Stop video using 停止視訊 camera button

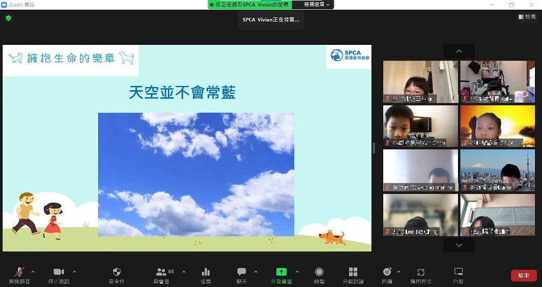(59, 275)
